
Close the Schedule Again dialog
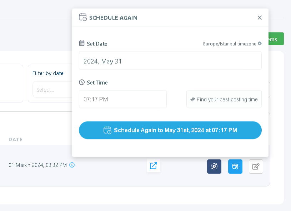click(260, 17)
